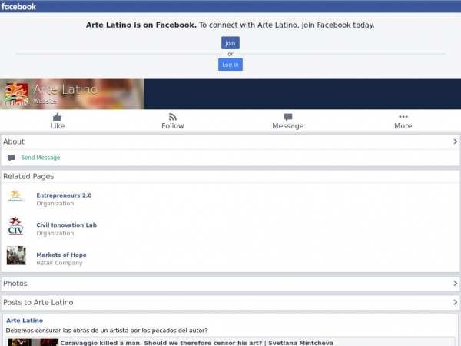
Task: Expand the Photos section chevron
Action: pyautogui.click(x=455, y=283)
